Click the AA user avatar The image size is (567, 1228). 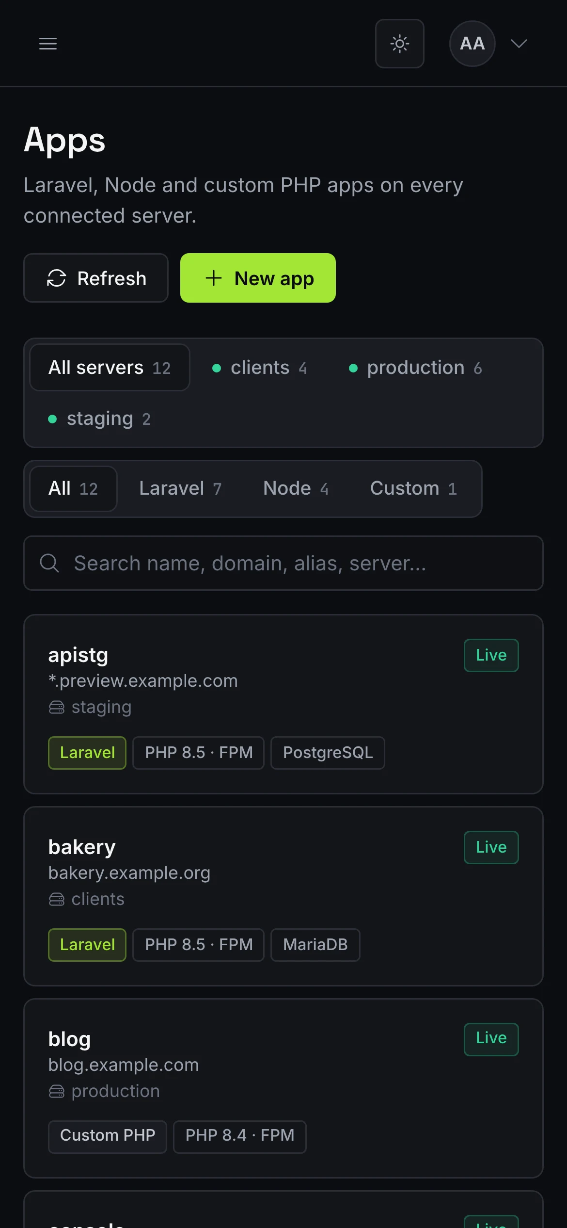(x=472, y=44)
